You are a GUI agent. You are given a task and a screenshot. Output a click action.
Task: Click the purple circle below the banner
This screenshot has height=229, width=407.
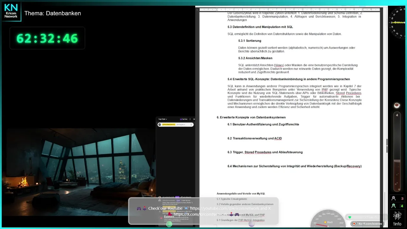tap(252, 224)
